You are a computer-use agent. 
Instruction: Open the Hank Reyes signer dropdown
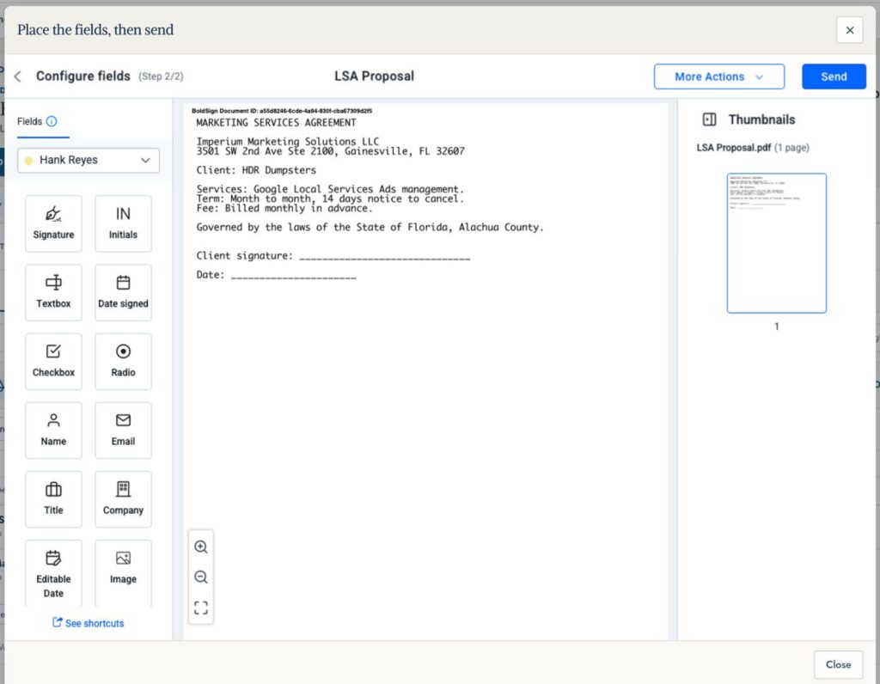click(x=89, y=160)
